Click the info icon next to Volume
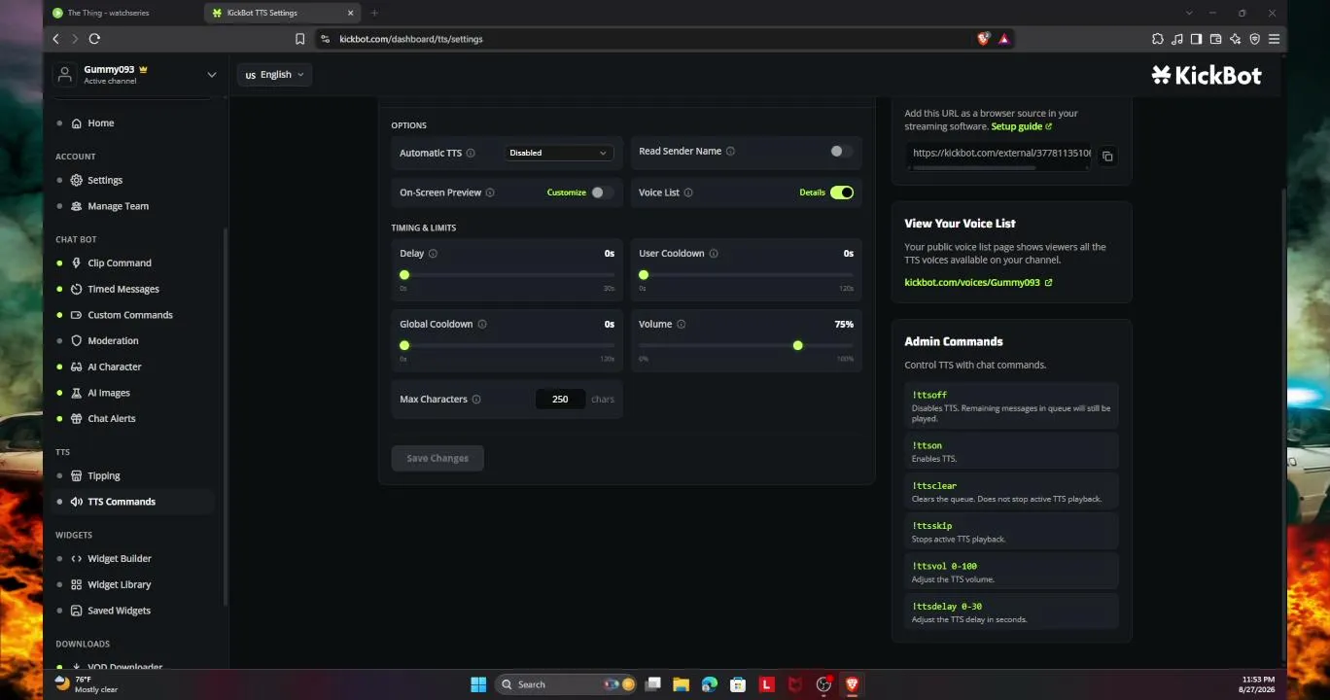The height and width of the screenshot is (700, 1330). click(682, 325)
